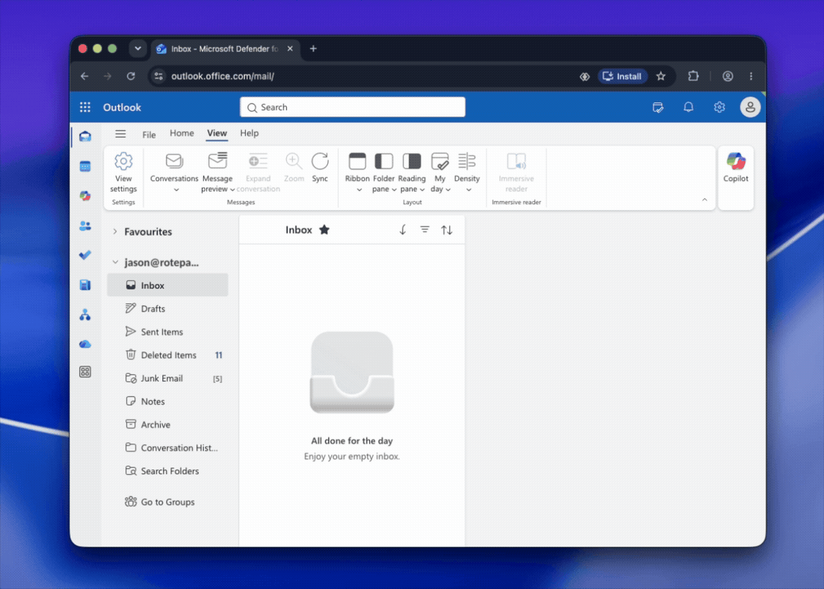Switch to the Home ribbon tab
This screenshot has height=589, width=824.
click(182, 133)
